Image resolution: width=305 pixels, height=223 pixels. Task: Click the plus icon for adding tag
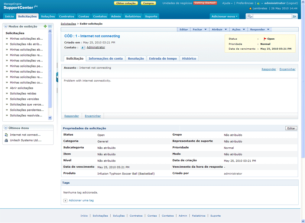click(x=65, y=201)
